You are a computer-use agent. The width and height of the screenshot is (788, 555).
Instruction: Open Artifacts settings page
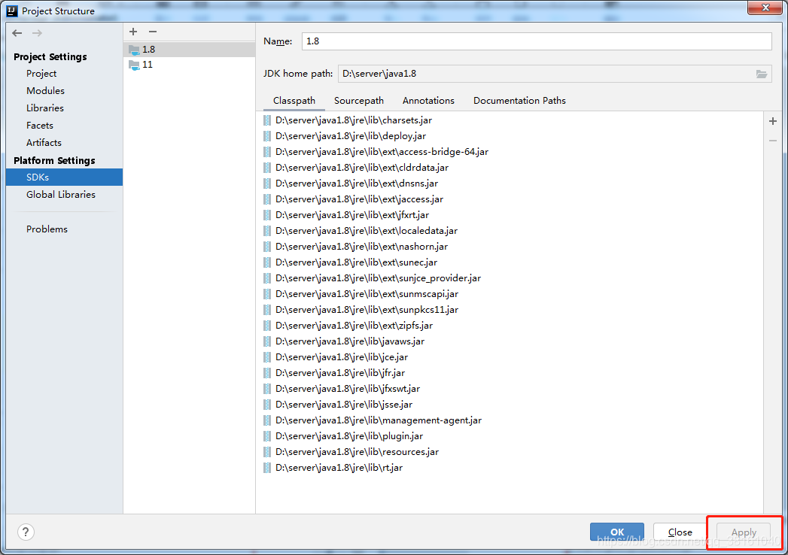point(44,143)
